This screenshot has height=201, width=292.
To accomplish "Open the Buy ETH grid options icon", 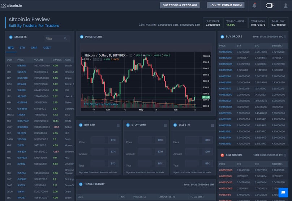I will click(x=118, y=126).
